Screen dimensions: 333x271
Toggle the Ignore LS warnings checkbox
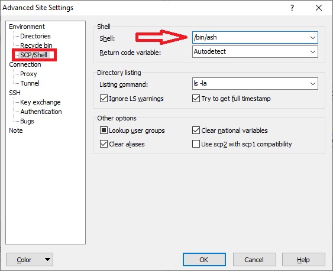pos(104,99)
